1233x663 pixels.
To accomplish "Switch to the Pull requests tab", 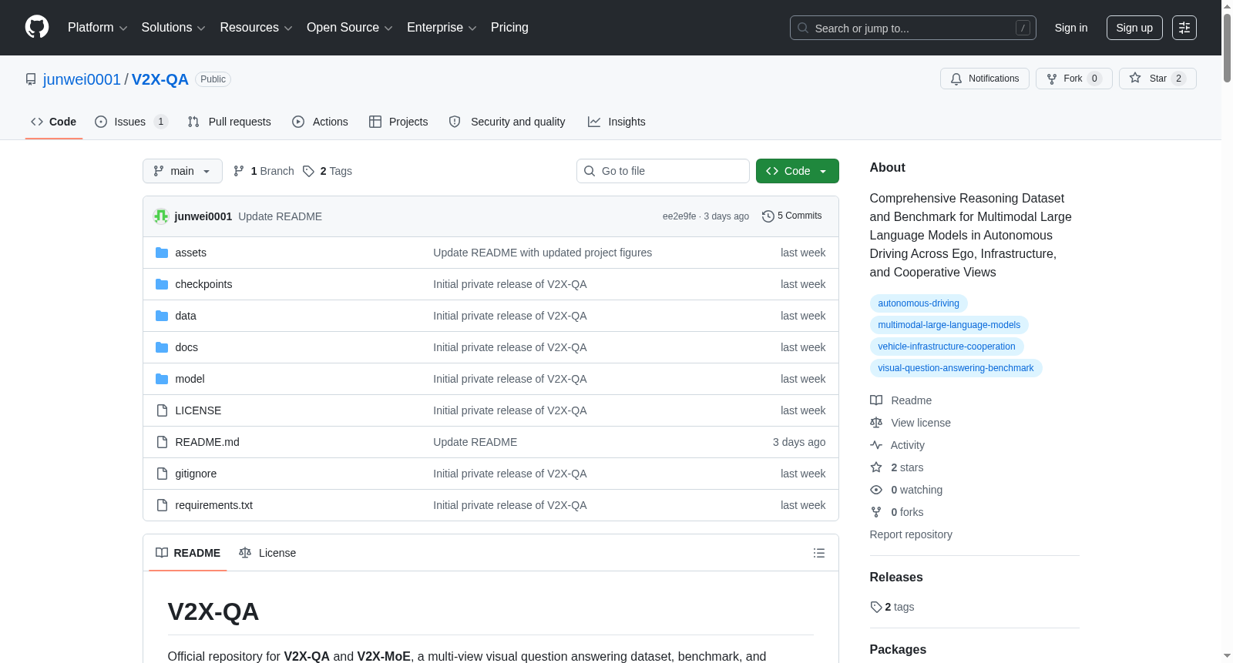I will 230,122.
